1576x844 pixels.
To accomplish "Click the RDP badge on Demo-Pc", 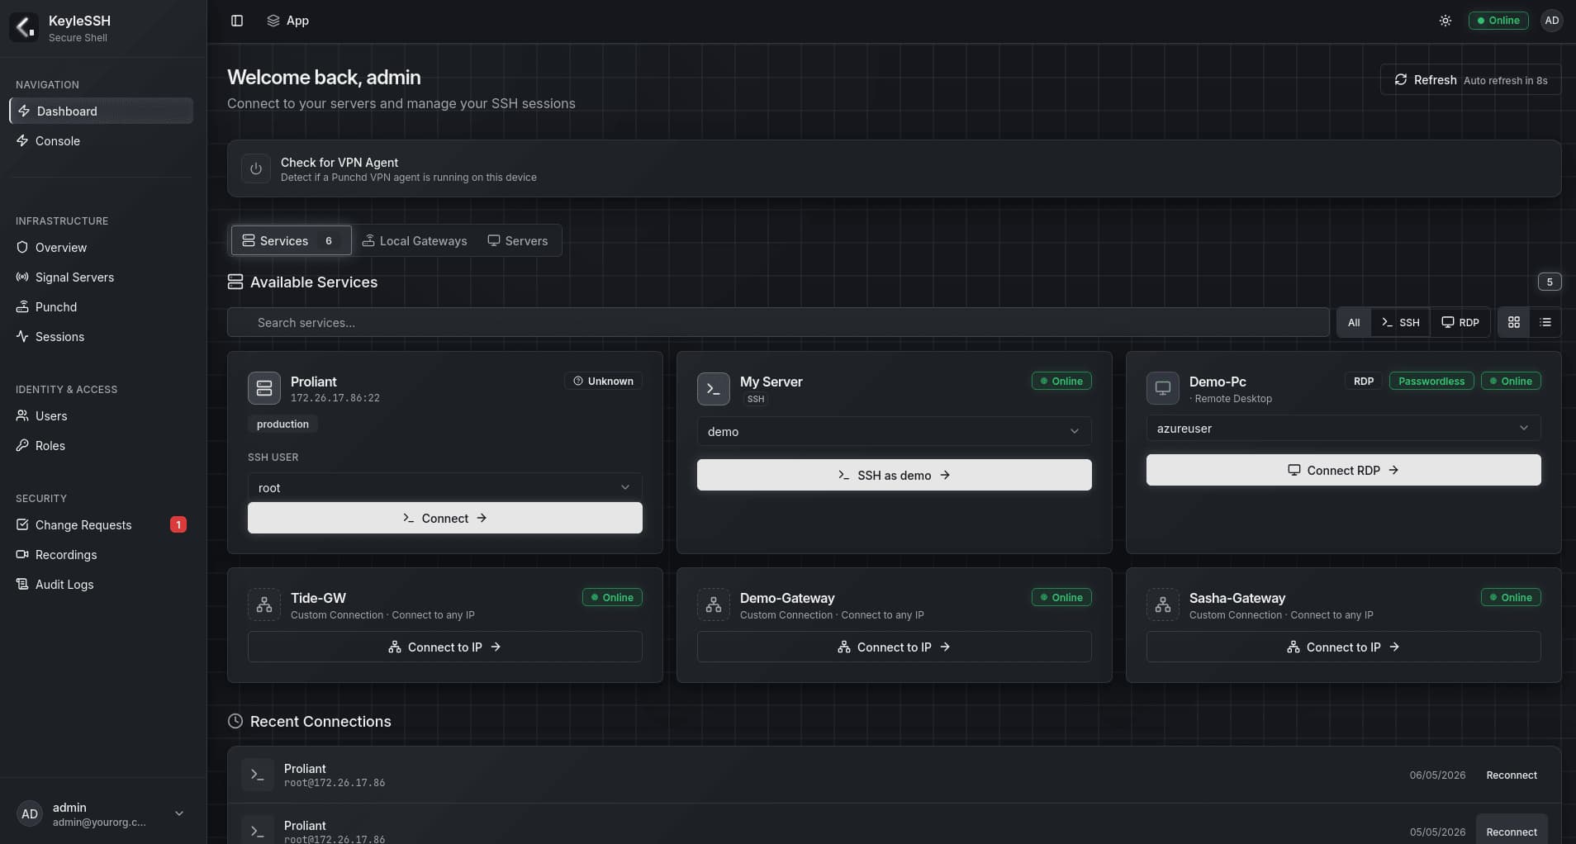I will [1364, 381].
